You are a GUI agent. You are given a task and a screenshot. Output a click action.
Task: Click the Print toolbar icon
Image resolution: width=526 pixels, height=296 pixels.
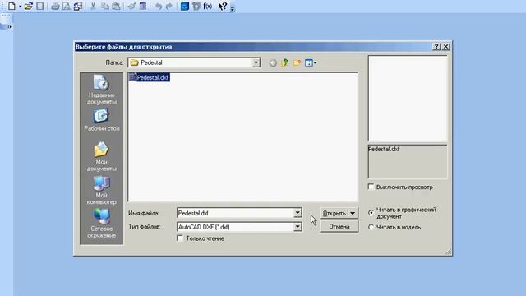tap(55, 6)
